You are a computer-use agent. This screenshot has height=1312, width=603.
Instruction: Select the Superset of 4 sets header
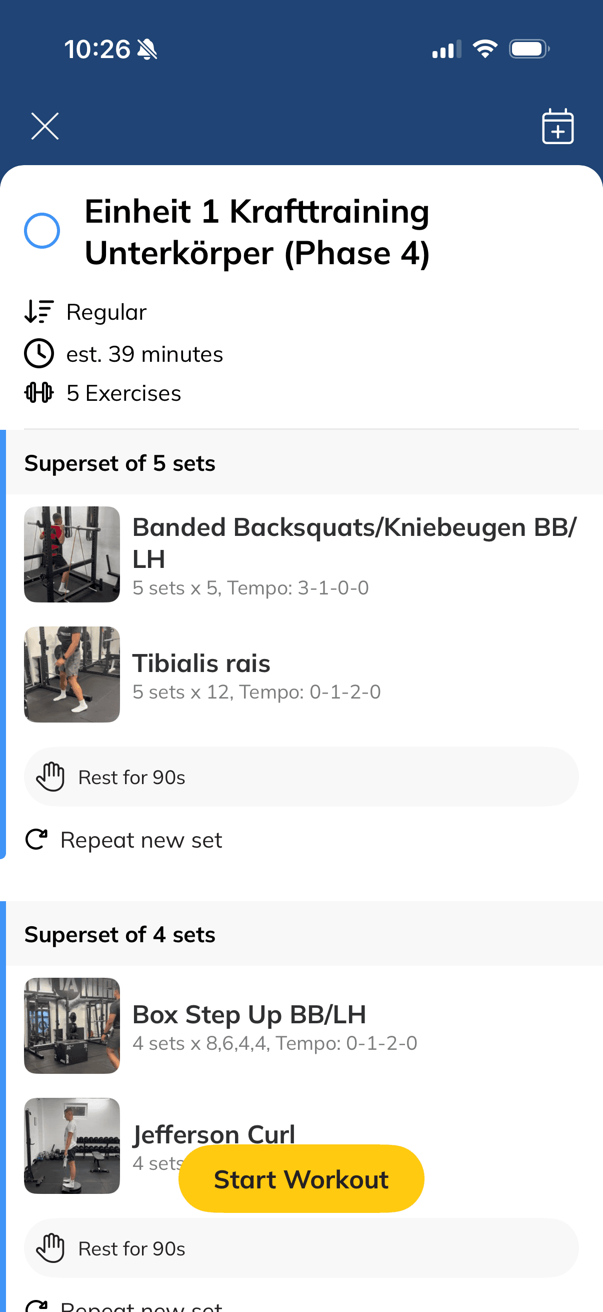click(120, 935)
